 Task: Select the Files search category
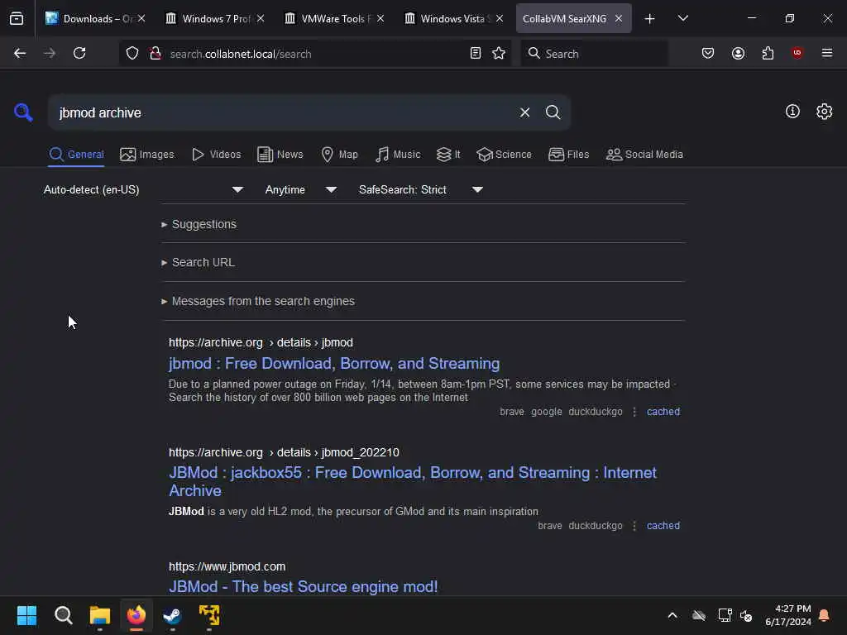pos(568,155)
